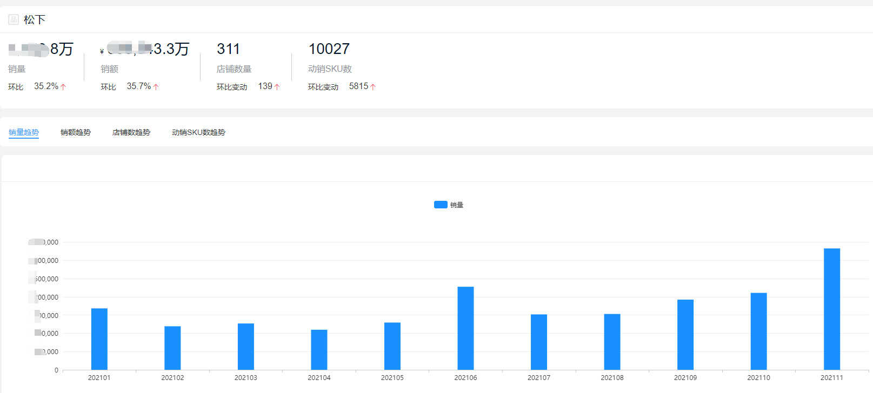Open the 店铺数趋势 tab
Image resolution: width=873 pixels, height=393 pixels.
[x=131, y=132]
